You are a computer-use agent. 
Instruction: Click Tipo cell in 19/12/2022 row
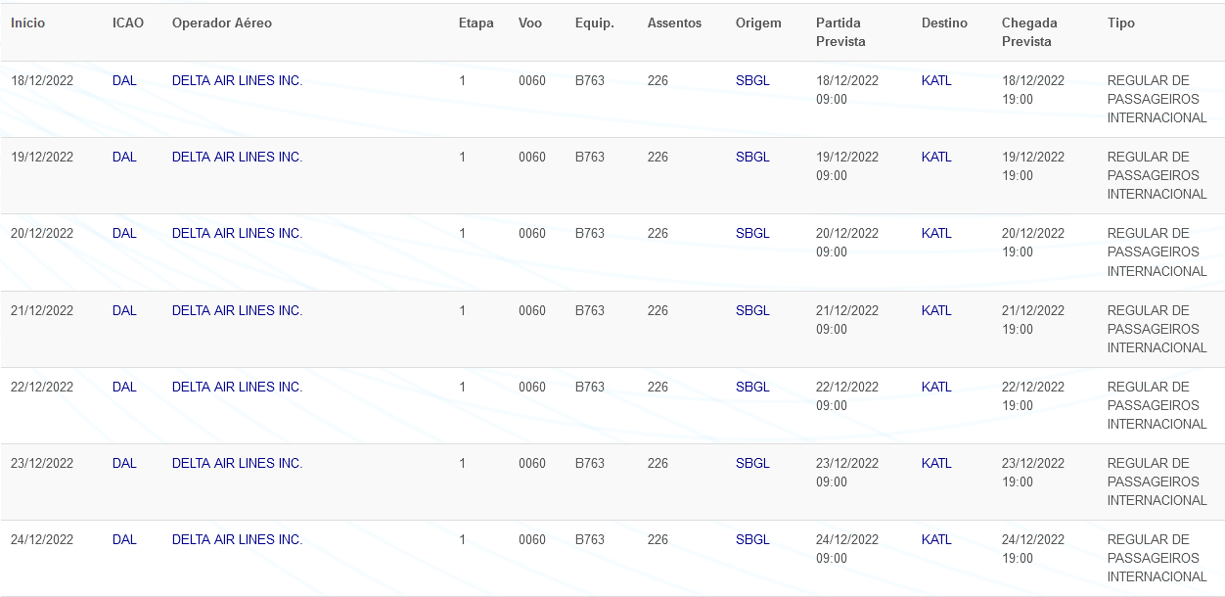(x=1157, y=175)
